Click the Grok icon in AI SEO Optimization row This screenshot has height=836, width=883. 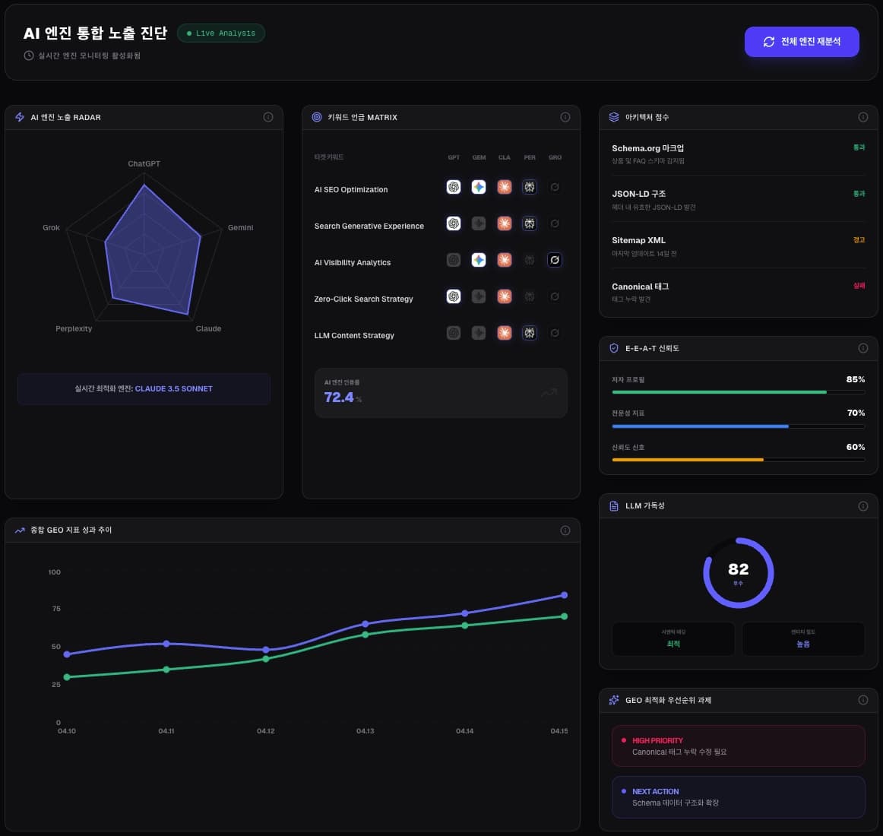[555, 187]
